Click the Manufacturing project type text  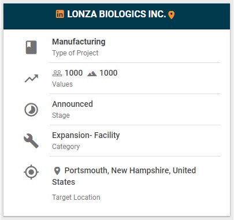[79, 42]
